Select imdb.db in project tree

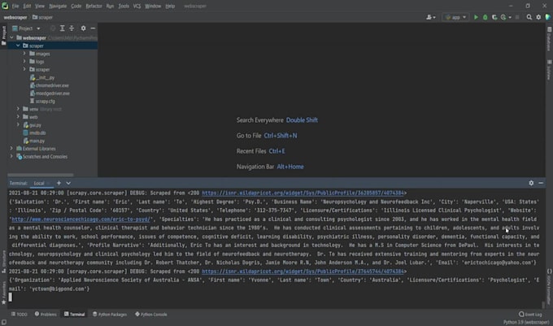click(x=34, y=133)
